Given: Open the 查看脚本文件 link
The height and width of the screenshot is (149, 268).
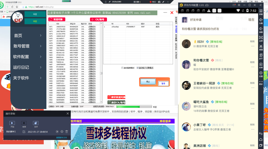Looking at the screenshot, I should 62,137.
